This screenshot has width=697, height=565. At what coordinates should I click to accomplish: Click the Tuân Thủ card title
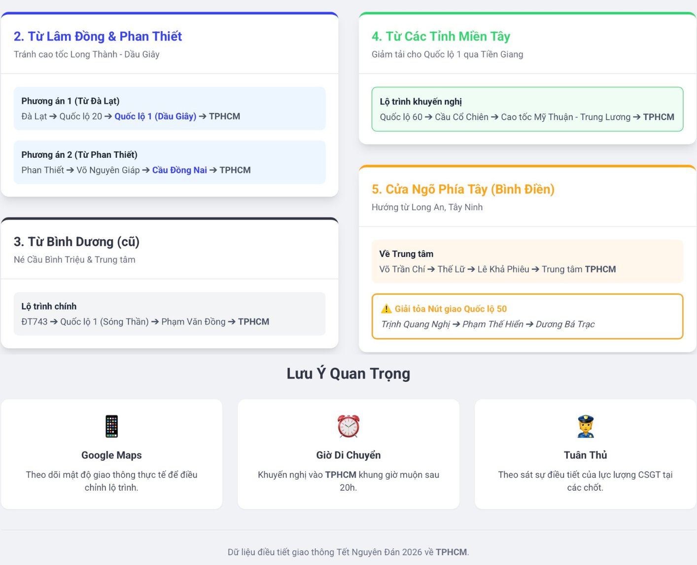point(585,455)
